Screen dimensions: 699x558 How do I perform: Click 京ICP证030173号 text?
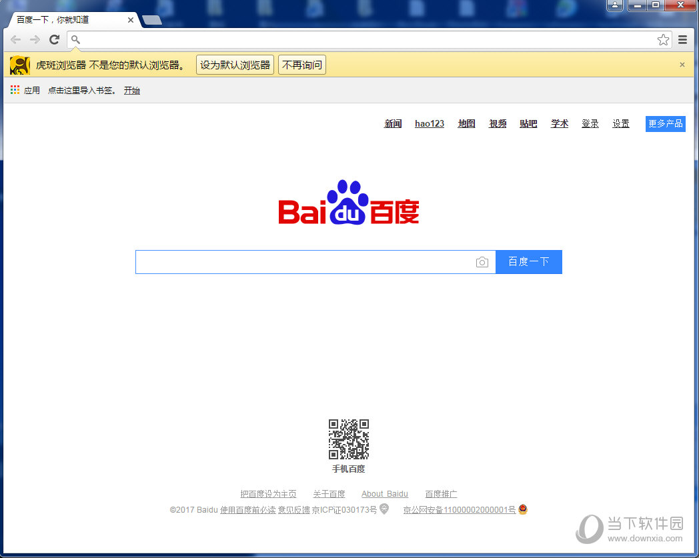344,510
